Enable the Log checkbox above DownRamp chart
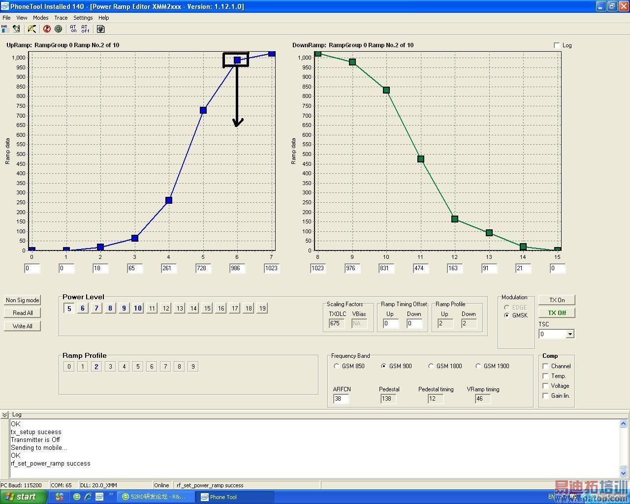Screen dimensions: 630x504 (557, 45)
